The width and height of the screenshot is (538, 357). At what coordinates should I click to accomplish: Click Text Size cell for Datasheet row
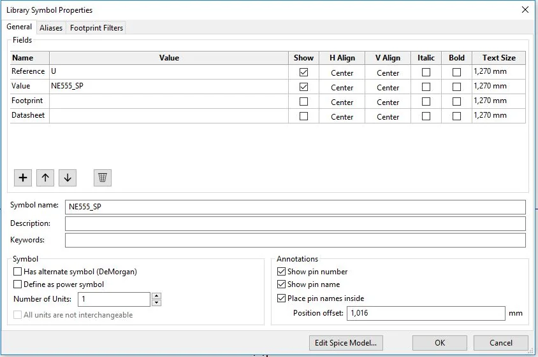pyautogui.click(x=498, y=116)
